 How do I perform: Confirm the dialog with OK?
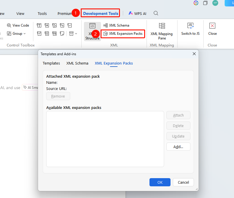coord(160,182)
